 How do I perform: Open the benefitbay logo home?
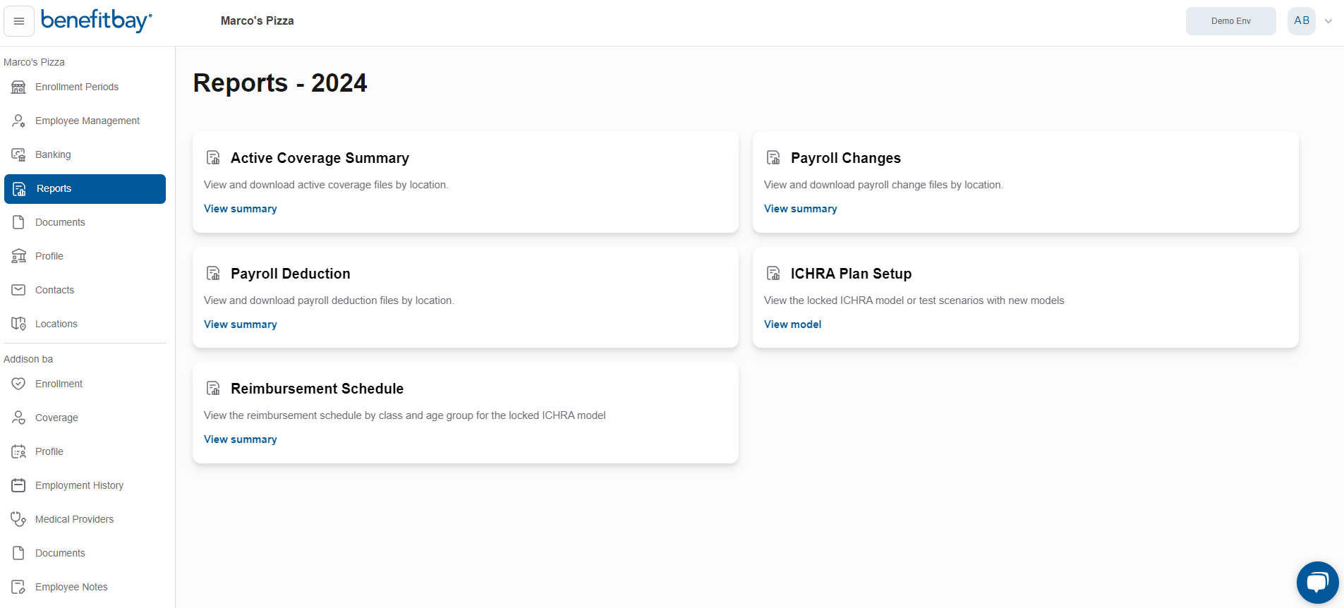pos(97,20)
